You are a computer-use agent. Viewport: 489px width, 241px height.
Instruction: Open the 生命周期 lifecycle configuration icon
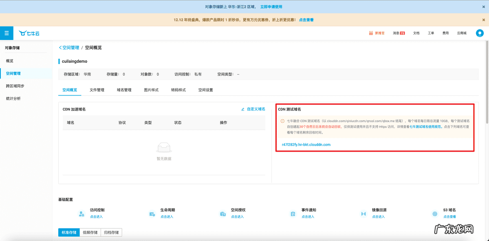tap(152, 213)
